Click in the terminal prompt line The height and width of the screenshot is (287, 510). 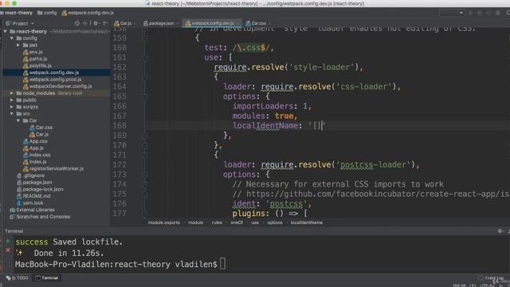[120, 264]
